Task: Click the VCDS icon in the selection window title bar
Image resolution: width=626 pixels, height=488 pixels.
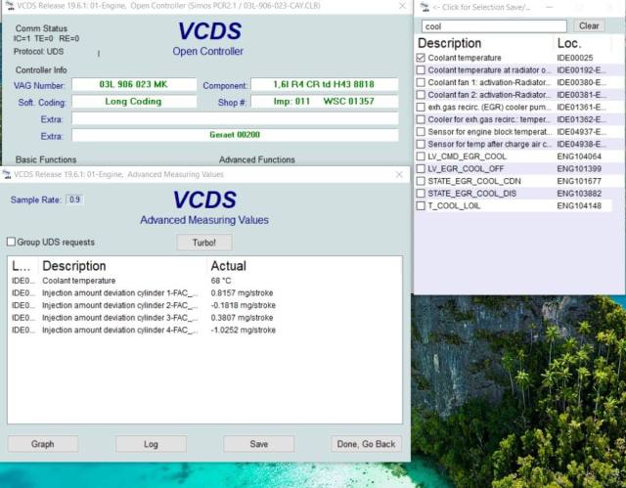Action: click(424, 8)
